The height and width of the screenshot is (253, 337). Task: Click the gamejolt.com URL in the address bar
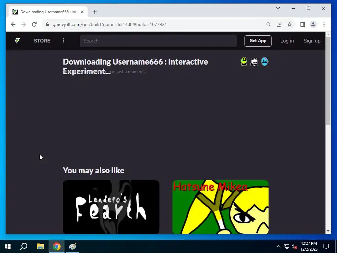[x=110, y=24]
